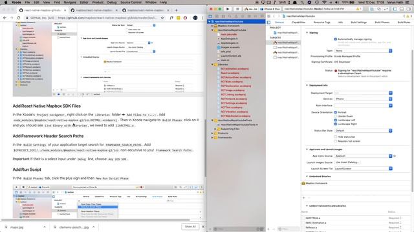Go back in Chrome with back arrow

click(5, 18)
